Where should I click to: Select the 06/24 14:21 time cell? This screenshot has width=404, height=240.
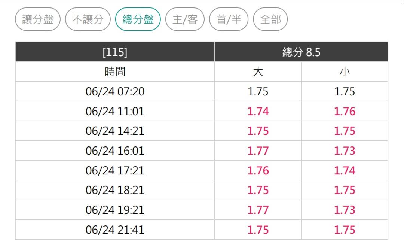(x=115, y=131)
